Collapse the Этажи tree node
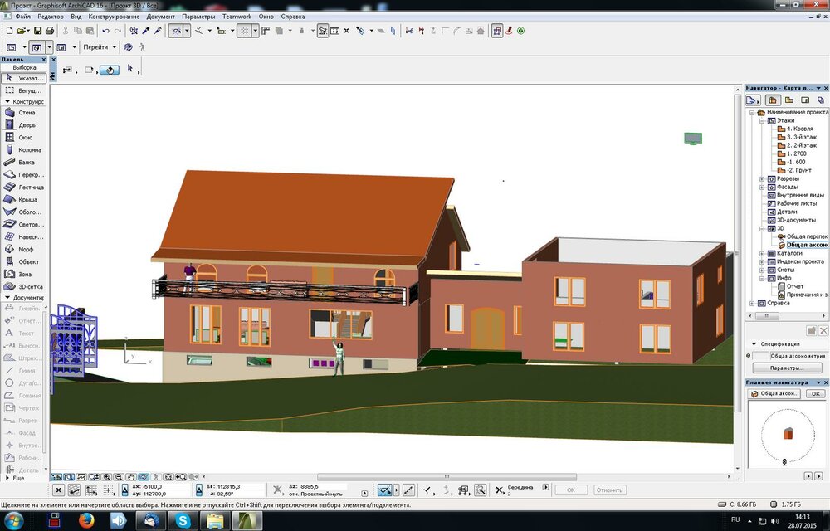830x531 pixels. (x=762, y=120)
